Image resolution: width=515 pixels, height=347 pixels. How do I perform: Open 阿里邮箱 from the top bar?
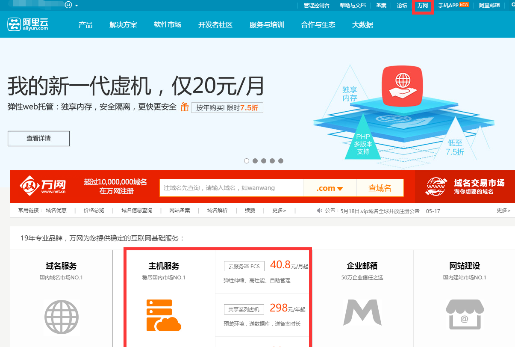(489, 6)
